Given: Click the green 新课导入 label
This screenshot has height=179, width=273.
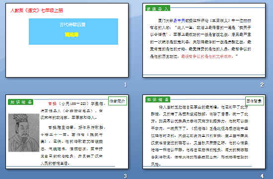Looking at the screenshot, I should [158, 8].
